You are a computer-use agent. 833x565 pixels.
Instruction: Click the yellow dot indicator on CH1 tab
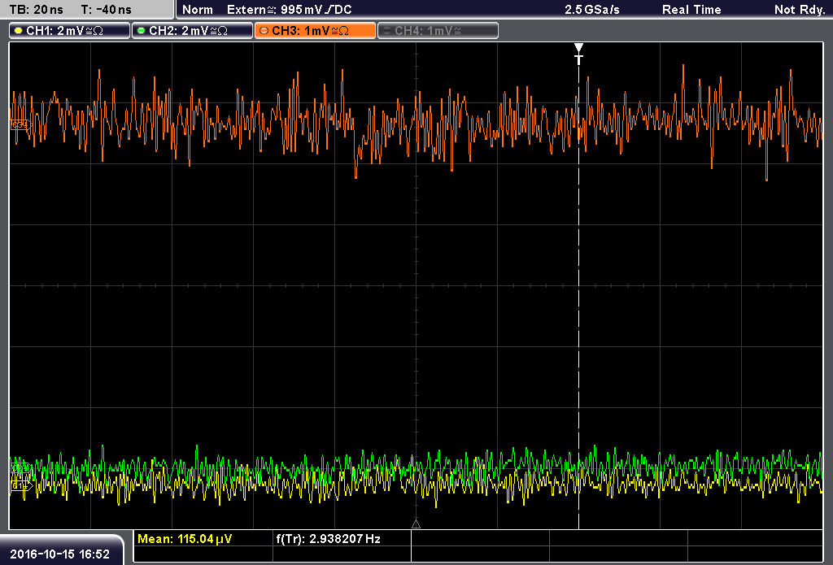[x=19, y=31]
